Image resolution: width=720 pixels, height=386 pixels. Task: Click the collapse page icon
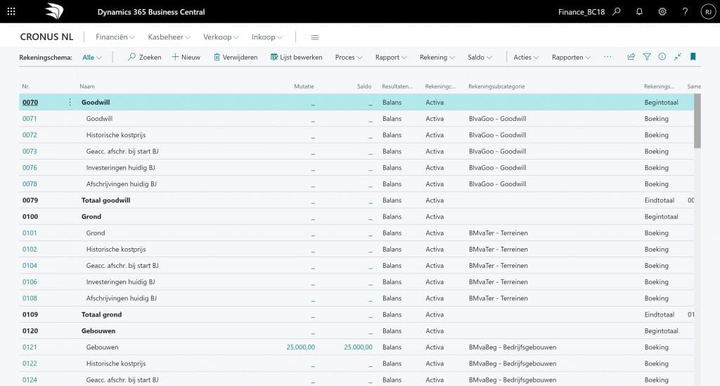pos(678,57)
